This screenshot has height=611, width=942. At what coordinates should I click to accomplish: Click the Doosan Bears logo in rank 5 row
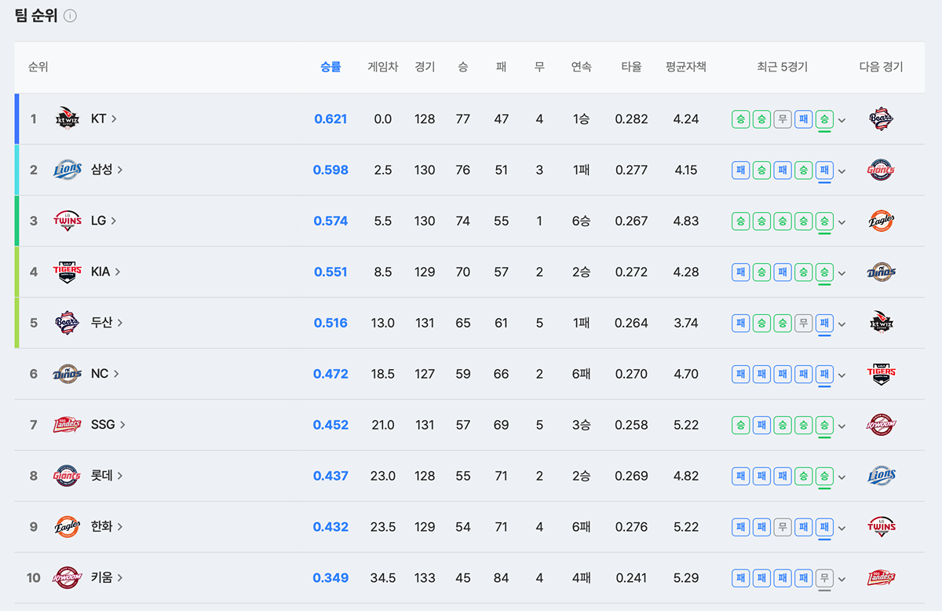click(x=68, y=323)
